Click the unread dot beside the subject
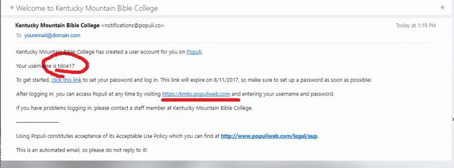 point(12,8)
